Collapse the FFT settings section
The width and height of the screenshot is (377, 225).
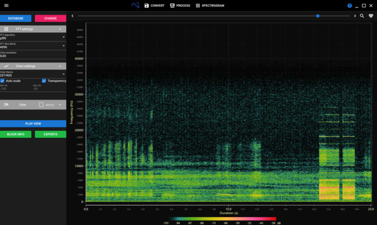pyautogui.click(x=60, y=29)
